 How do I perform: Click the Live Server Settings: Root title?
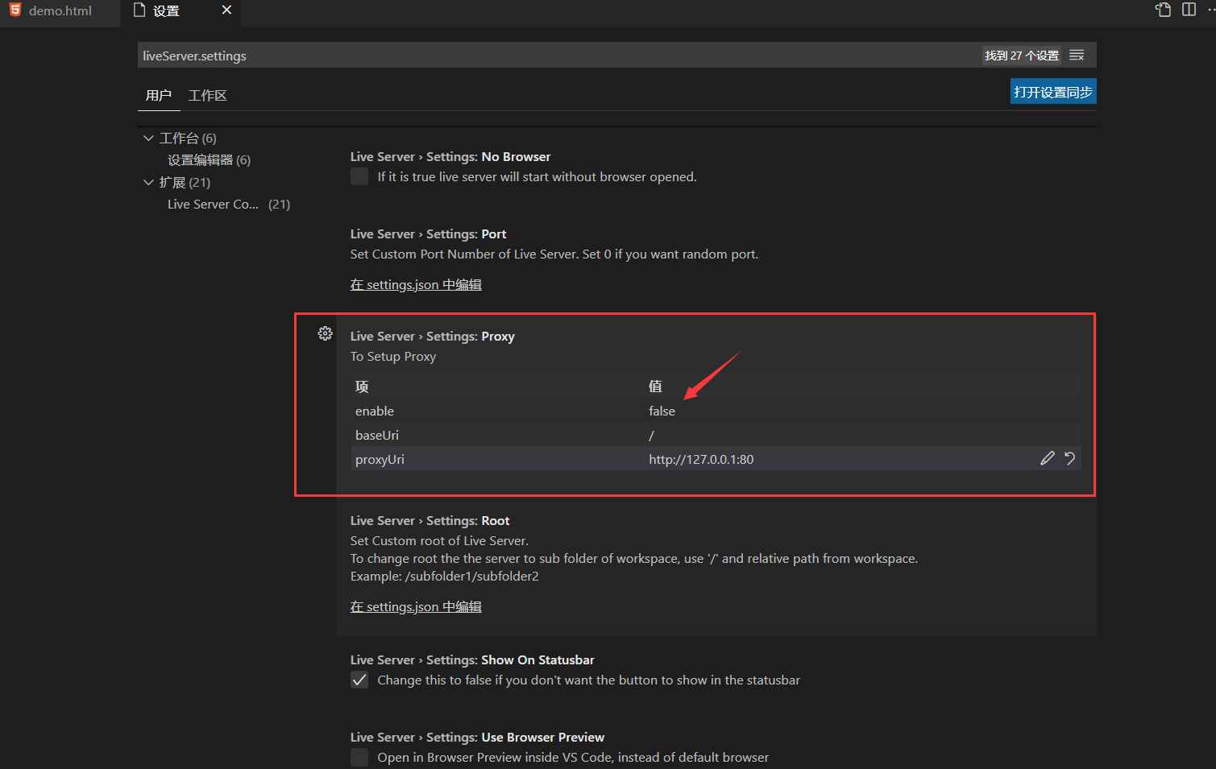point(430,520)
